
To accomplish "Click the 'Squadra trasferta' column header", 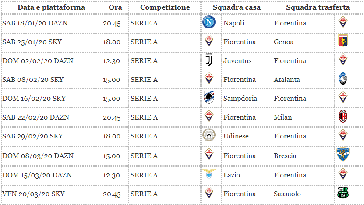I will pos(318,7).
